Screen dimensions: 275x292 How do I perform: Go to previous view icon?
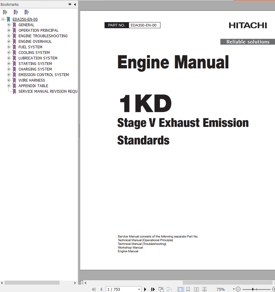[x=161, y=289]
